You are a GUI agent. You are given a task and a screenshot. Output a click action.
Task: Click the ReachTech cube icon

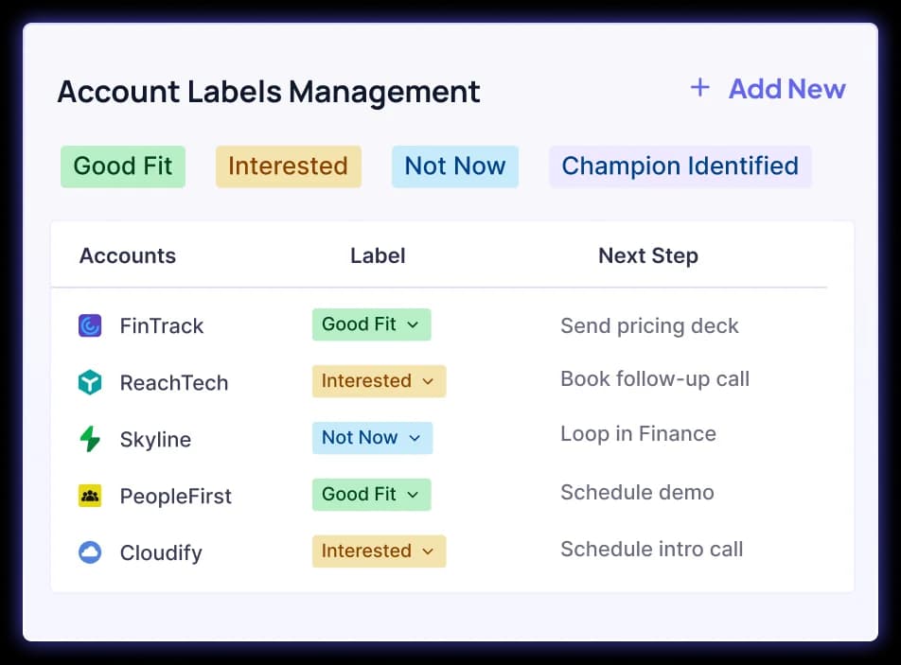(x=90, y=382)
